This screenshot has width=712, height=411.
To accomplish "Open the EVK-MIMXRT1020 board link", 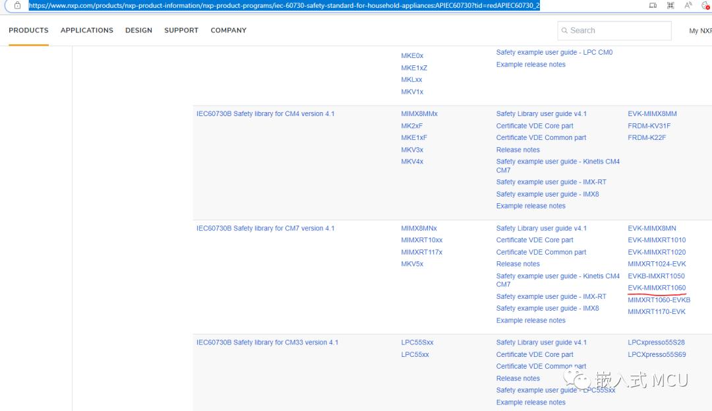I will [x=657, y=252].
